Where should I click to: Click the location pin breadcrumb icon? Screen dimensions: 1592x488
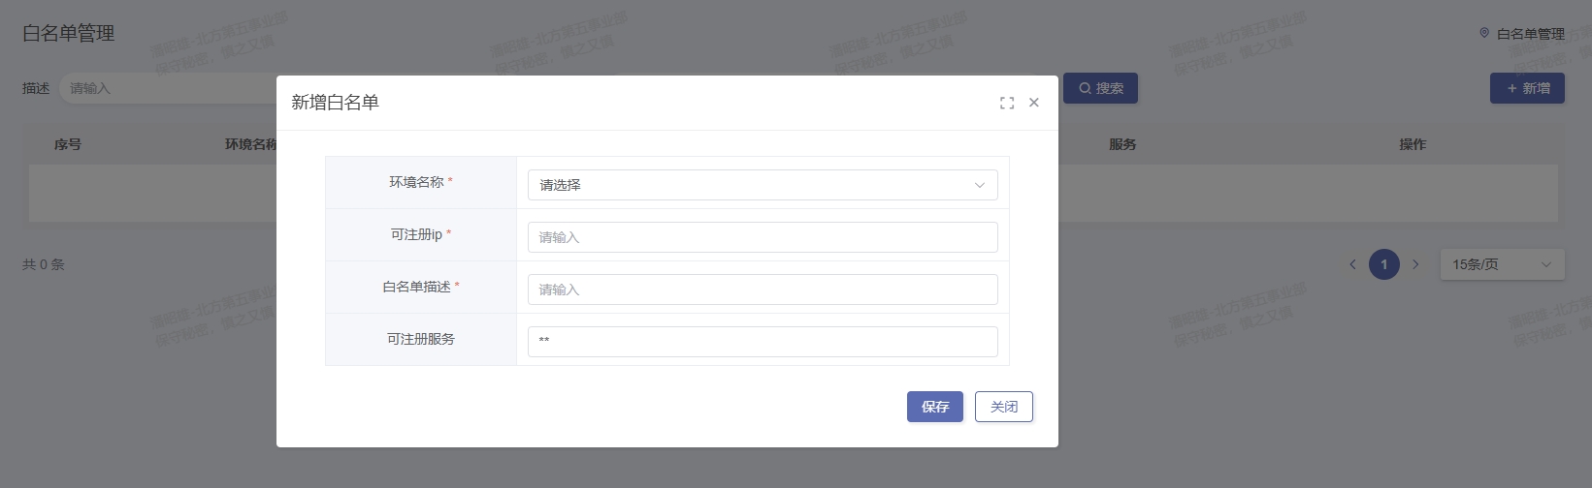(1483, 33)
